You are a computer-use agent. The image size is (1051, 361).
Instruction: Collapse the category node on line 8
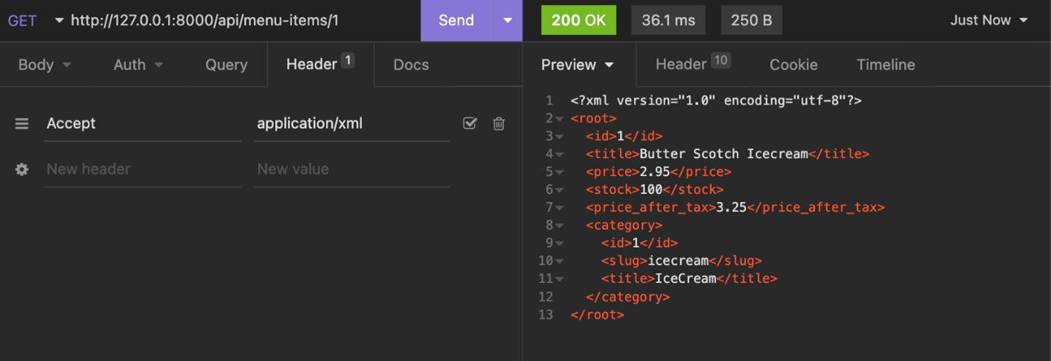[559, 226]
